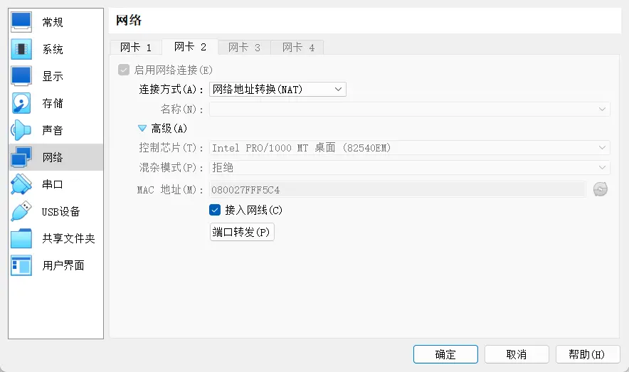Open the 连接方式 NAT dropdown
Screen dimensions: 629x372
click(277, 90)
